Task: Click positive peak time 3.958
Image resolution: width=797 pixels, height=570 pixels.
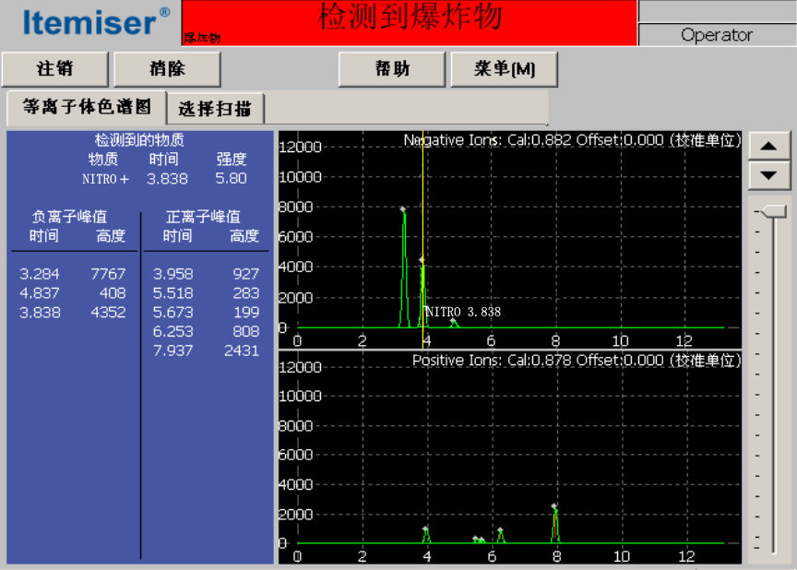Action: pos(172,274)
